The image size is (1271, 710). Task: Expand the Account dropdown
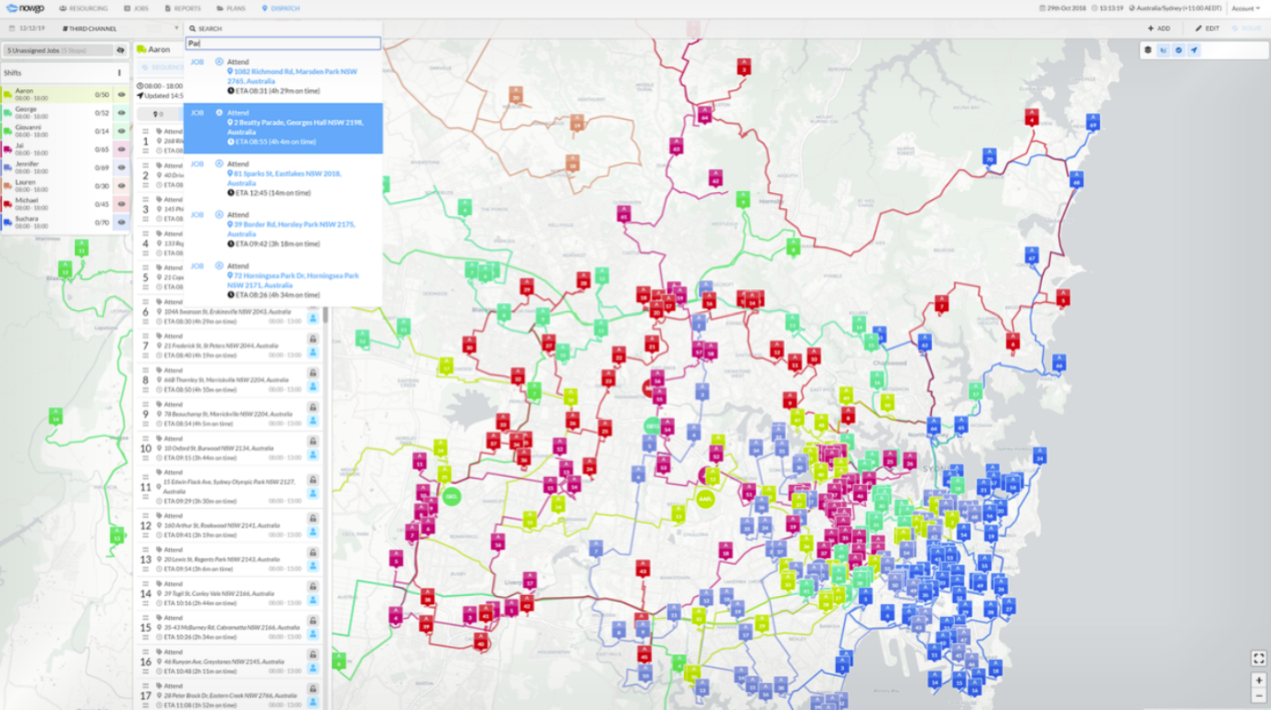[x=1246, y=8]
